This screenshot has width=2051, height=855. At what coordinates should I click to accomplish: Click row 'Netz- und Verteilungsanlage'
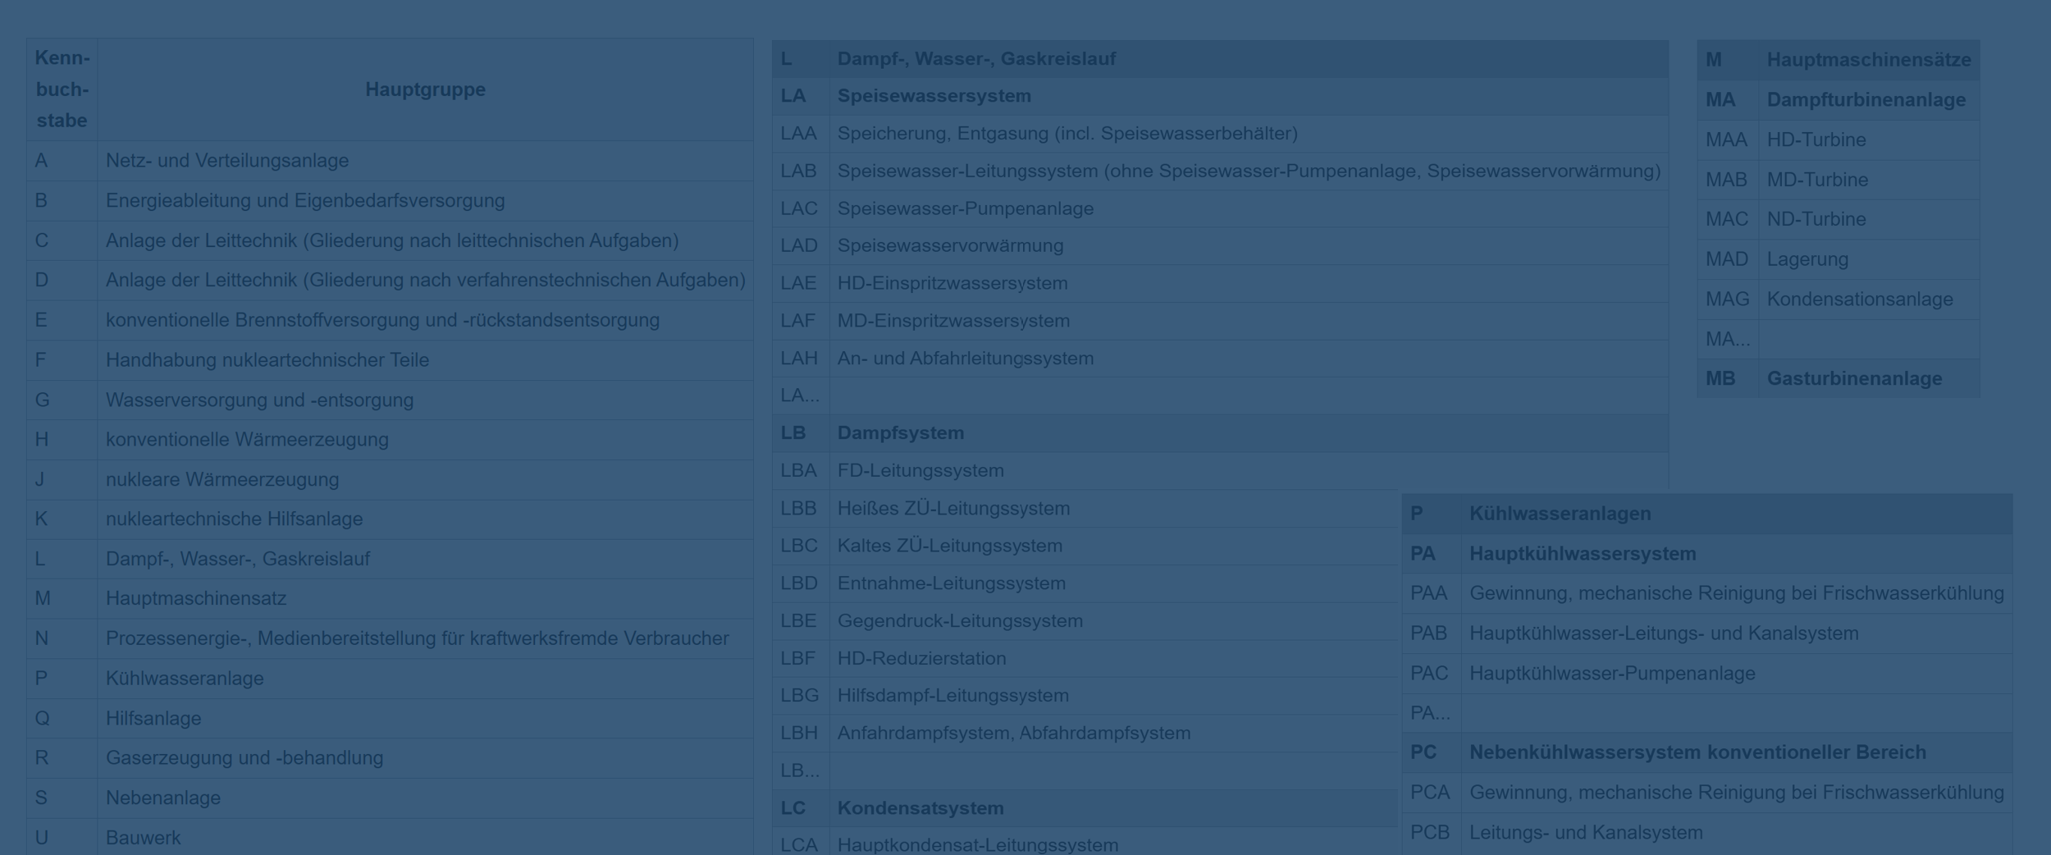point(227,161)
